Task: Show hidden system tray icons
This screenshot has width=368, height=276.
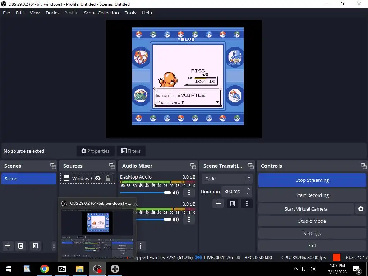Action: (296, 269)
